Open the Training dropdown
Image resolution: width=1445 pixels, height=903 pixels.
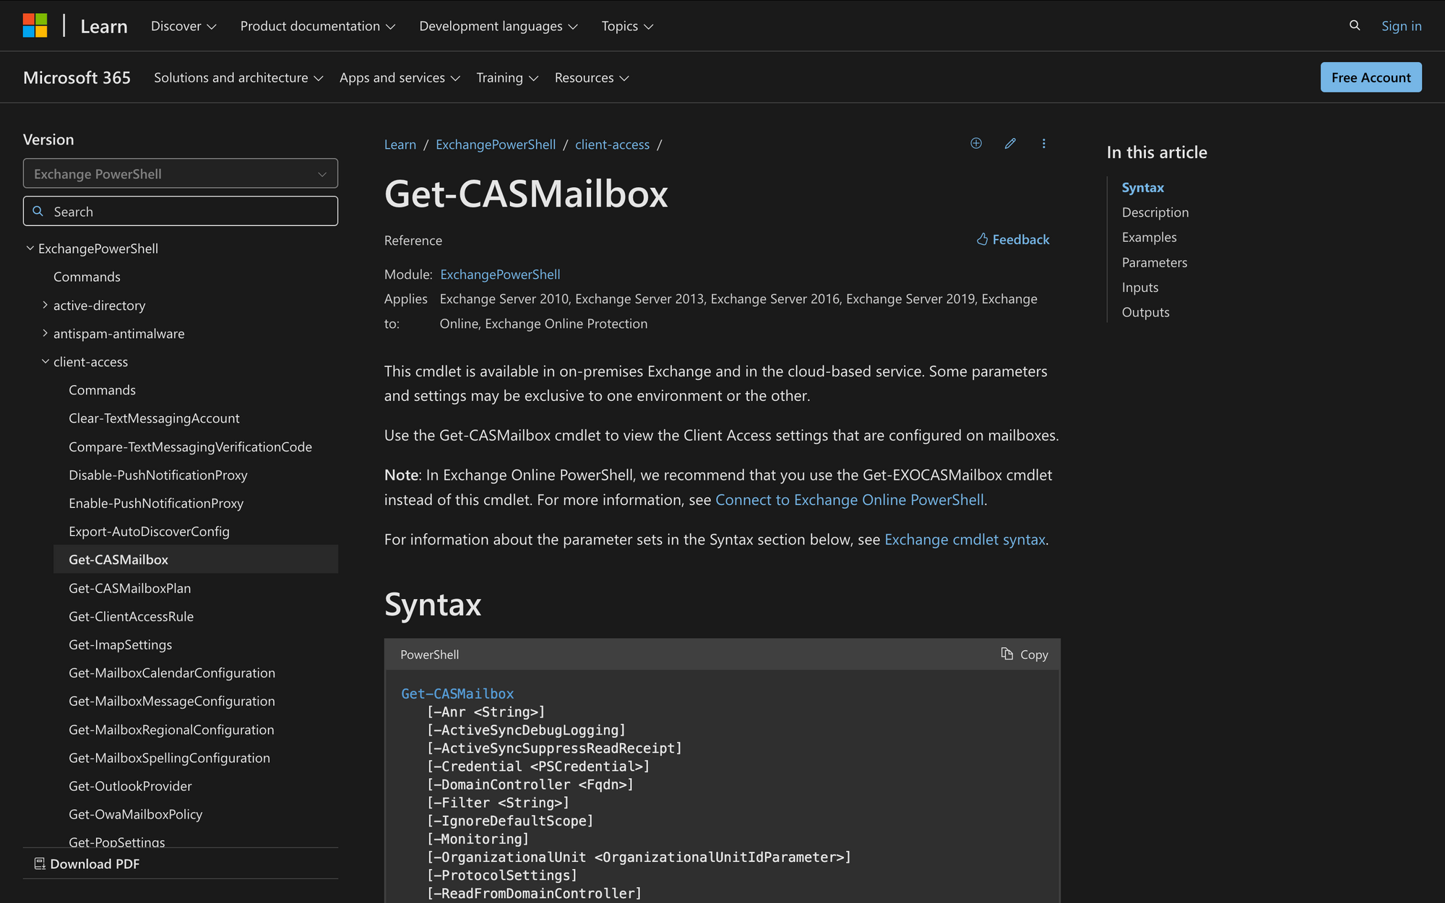(507, 77)
